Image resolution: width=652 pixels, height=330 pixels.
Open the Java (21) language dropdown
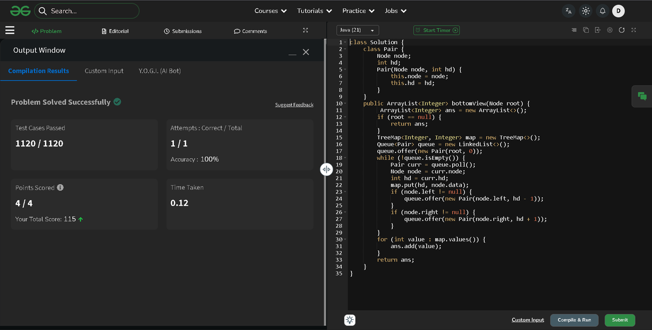pos(358,30)
